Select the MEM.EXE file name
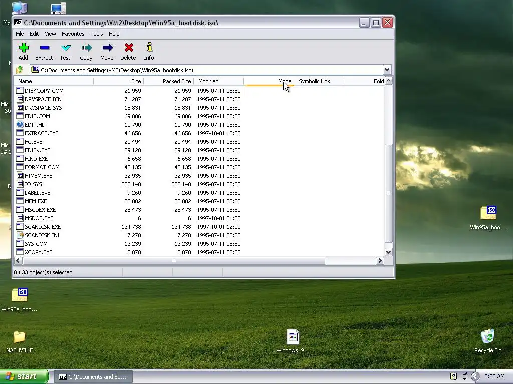The width and height of the screenshot is (513, 384). click(36, 201)
